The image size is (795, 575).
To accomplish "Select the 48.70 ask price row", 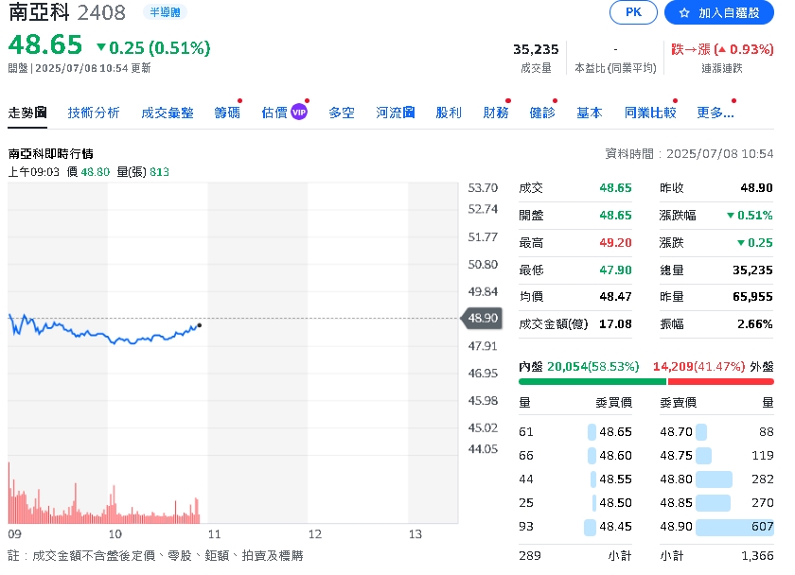I will (x=716, y=432).
